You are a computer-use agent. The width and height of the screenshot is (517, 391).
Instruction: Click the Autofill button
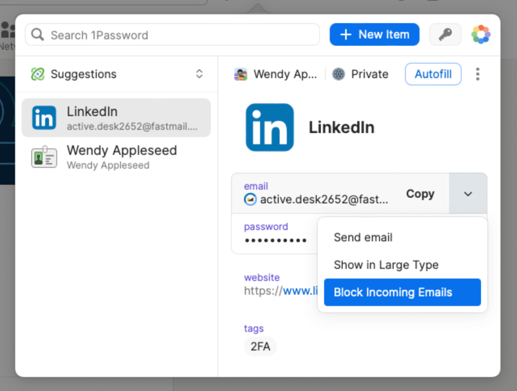coord(433,74)
